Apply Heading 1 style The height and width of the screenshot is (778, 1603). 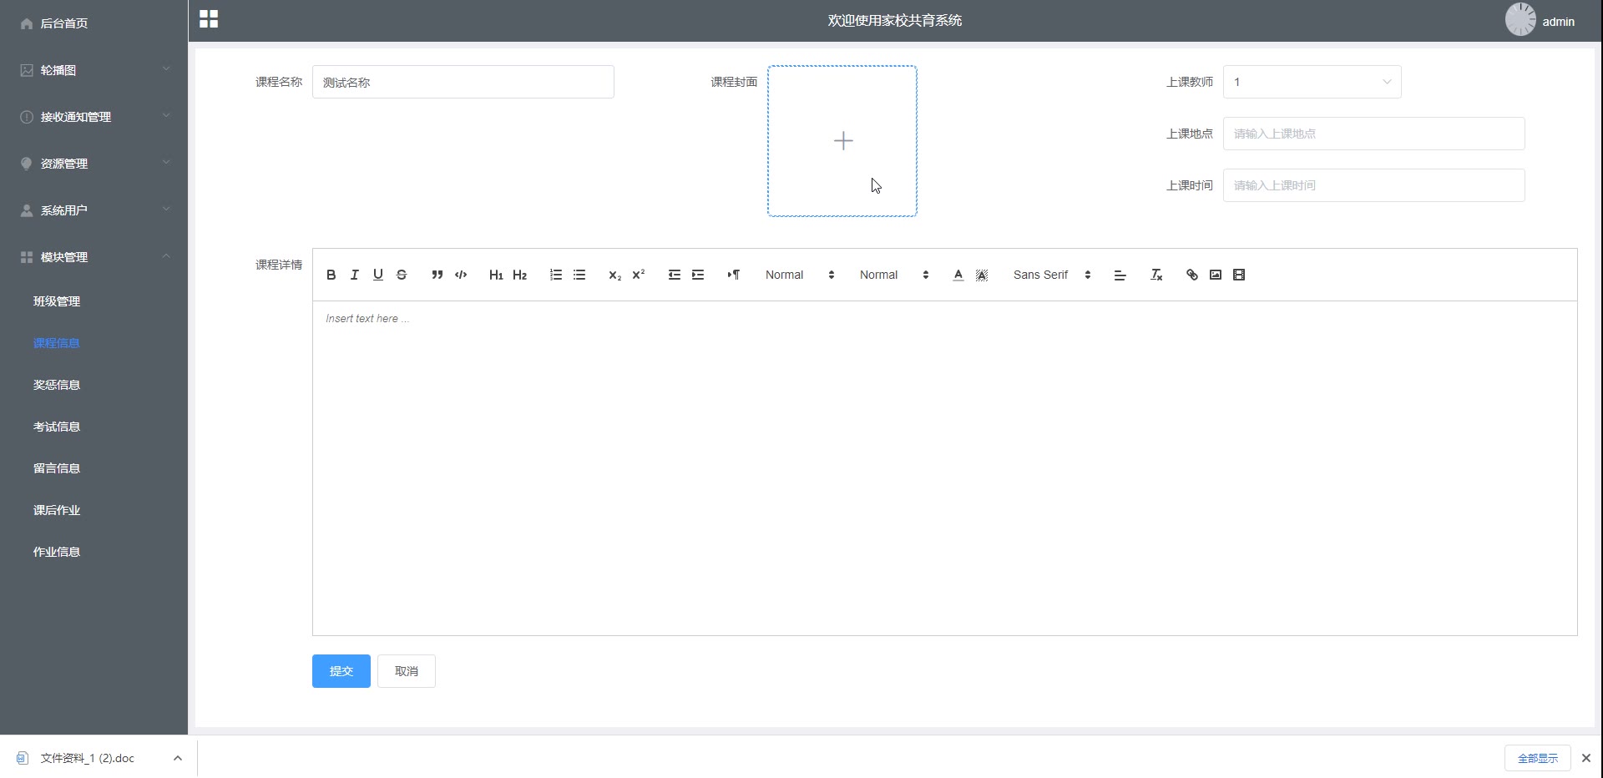pyautogui.click(x=496, y=275)
